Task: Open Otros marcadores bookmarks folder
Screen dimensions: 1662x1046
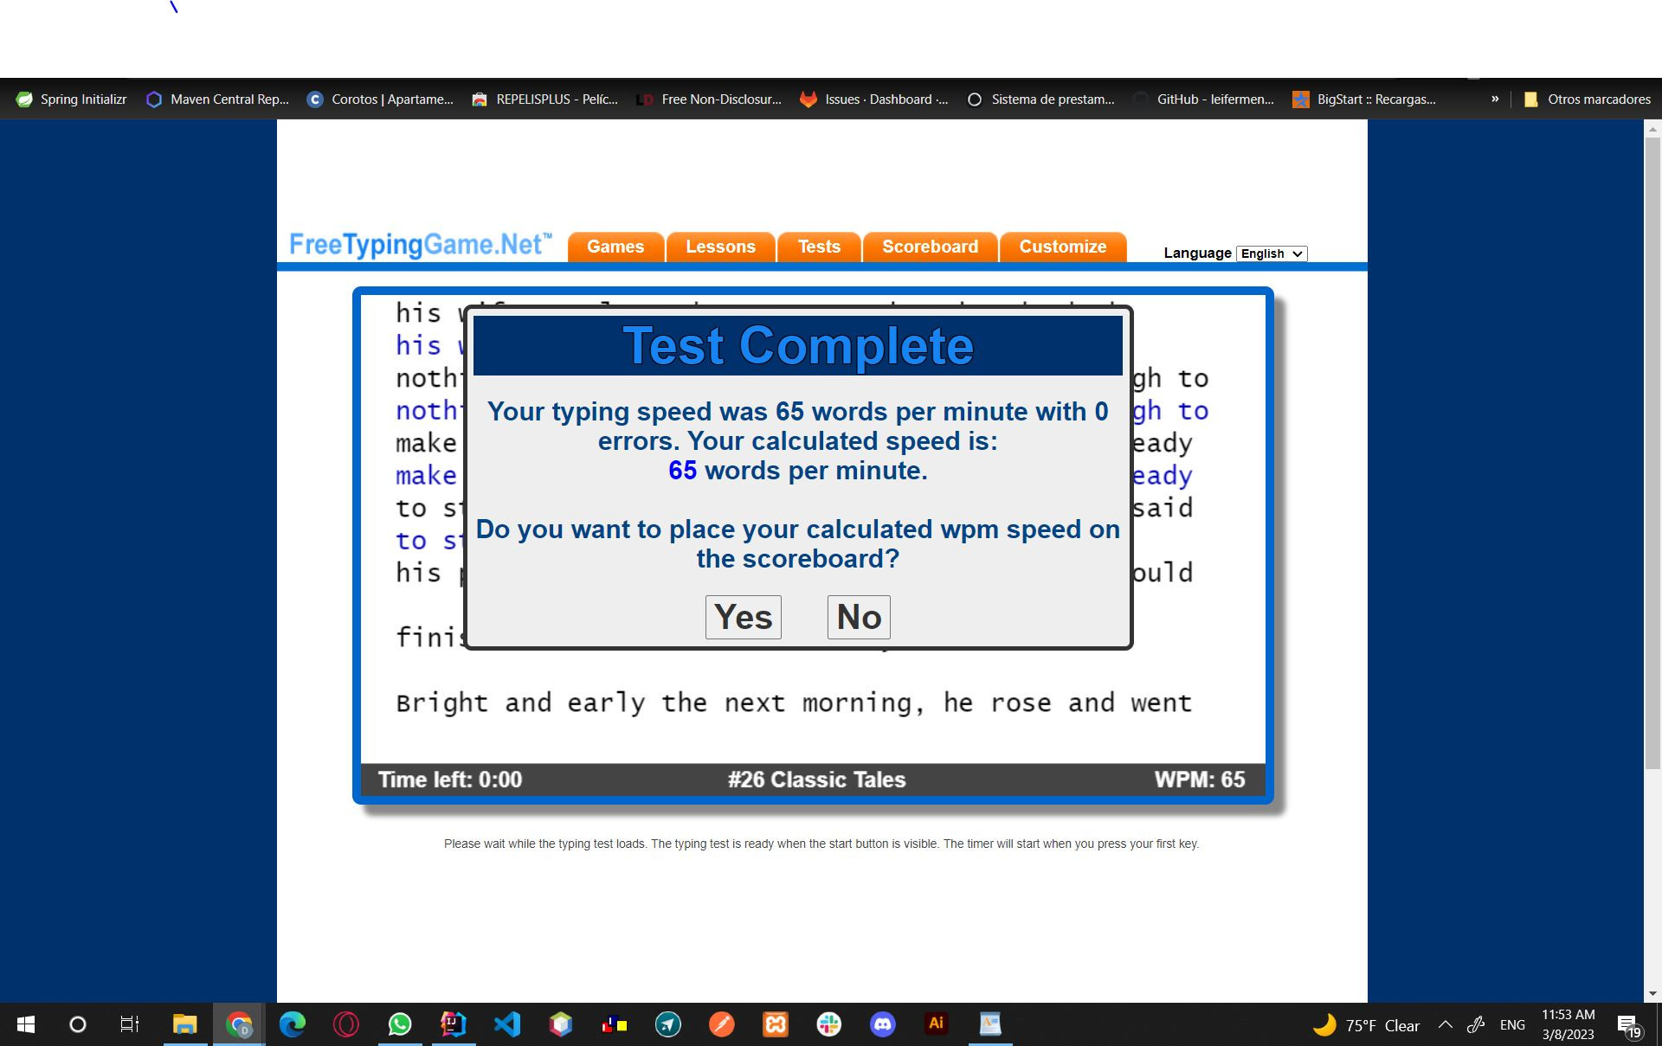Action: tap(1588, 99)
